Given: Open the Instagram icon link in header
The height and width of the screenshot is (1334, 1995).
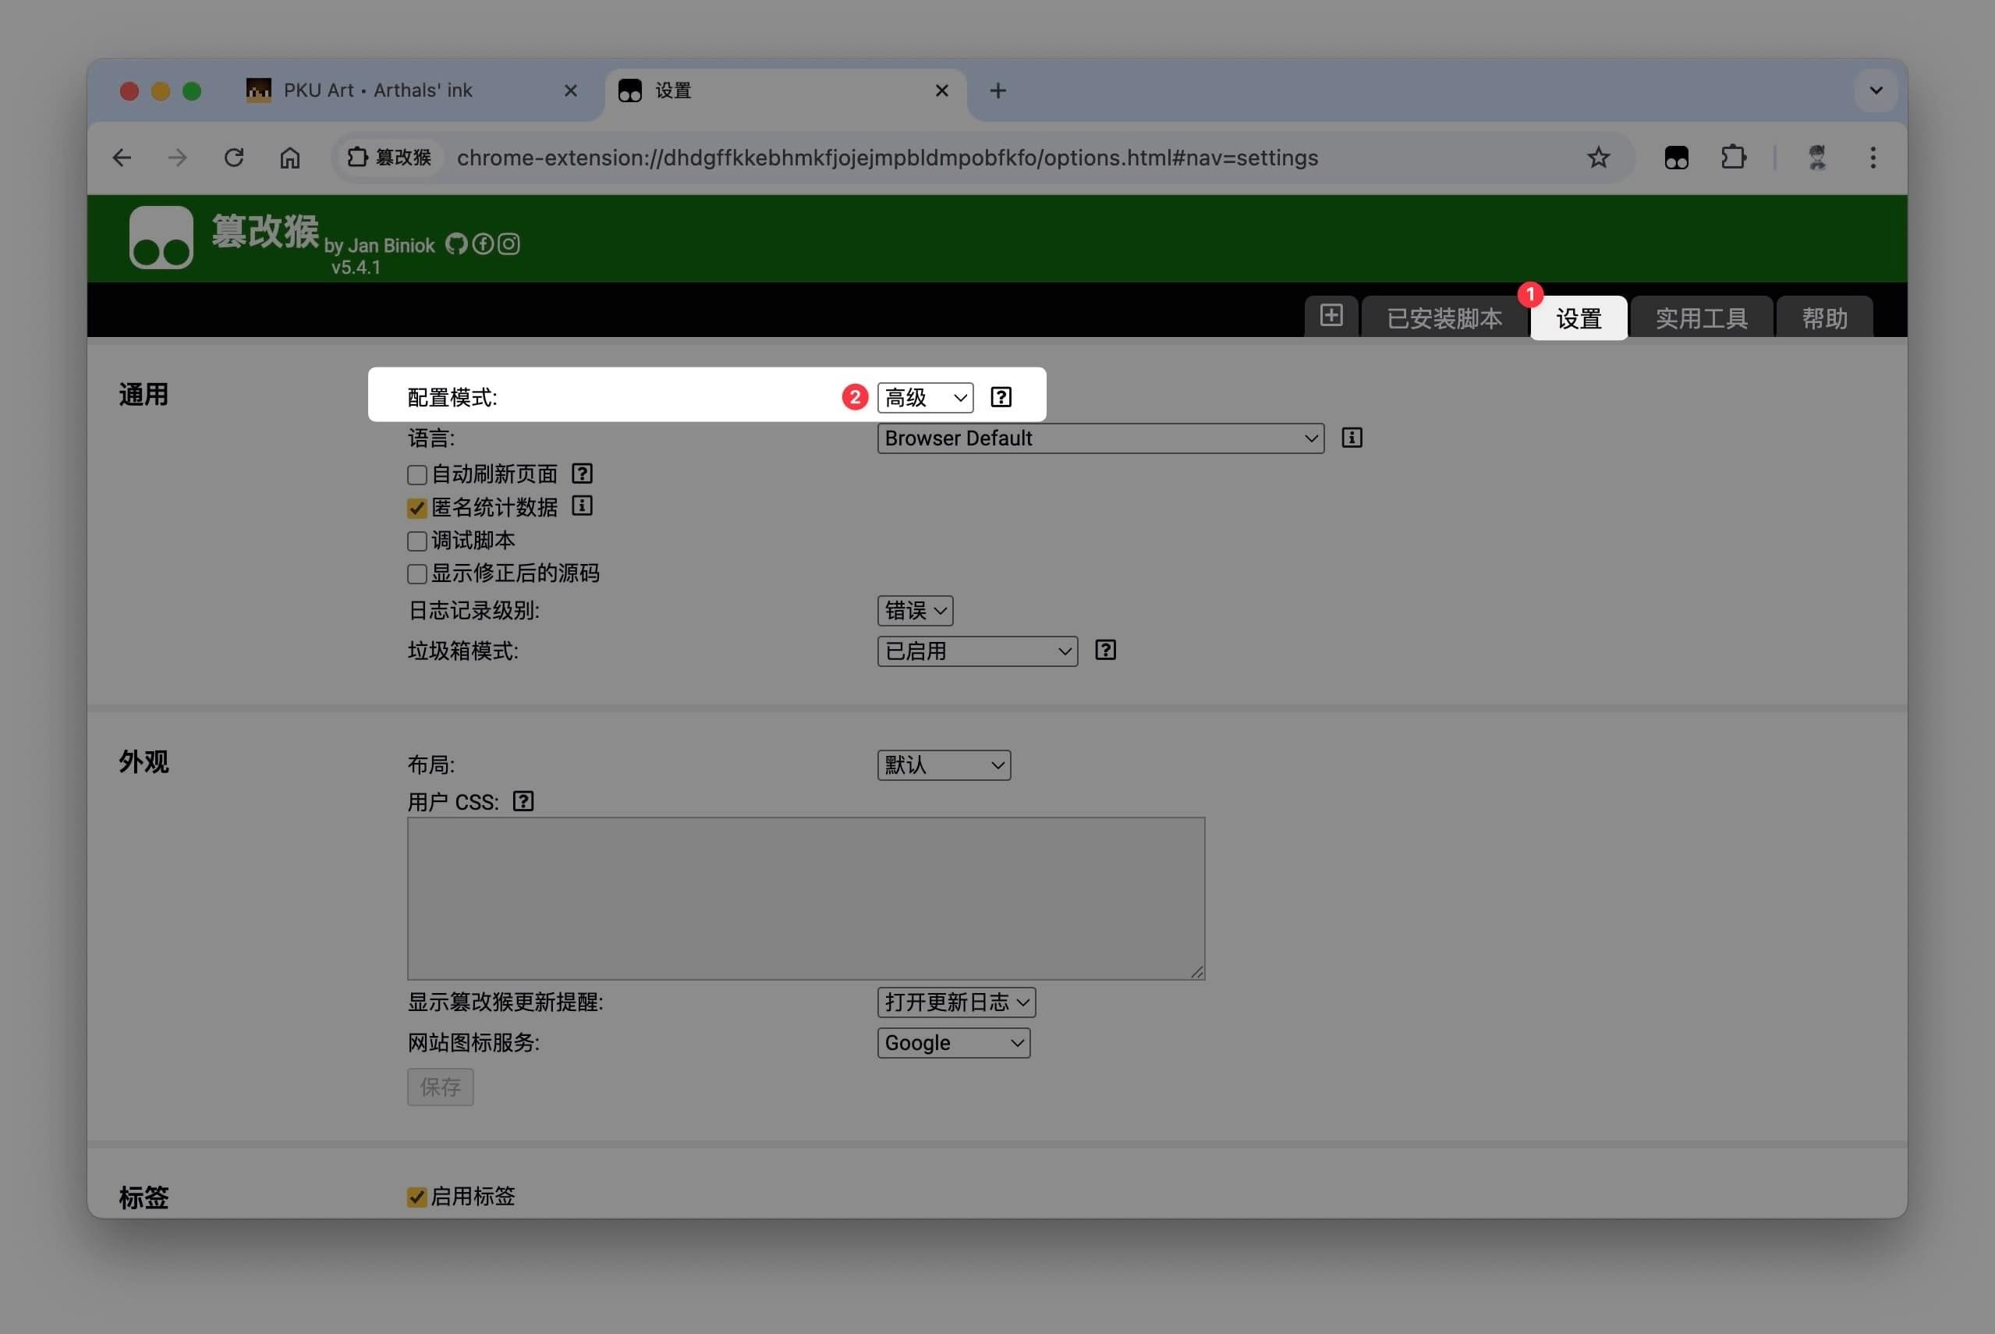Looking at the screenshot, I should click(x=508, y=244).
